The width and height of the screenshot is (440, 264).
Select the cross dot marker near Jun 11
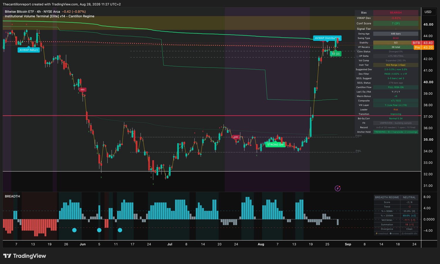pyautogui.click(x=120, y=230)
